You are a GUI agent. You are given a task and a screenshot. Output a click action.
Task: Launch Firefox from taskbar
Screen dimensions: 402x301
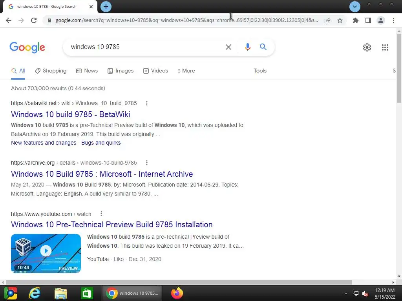(177, 293)
